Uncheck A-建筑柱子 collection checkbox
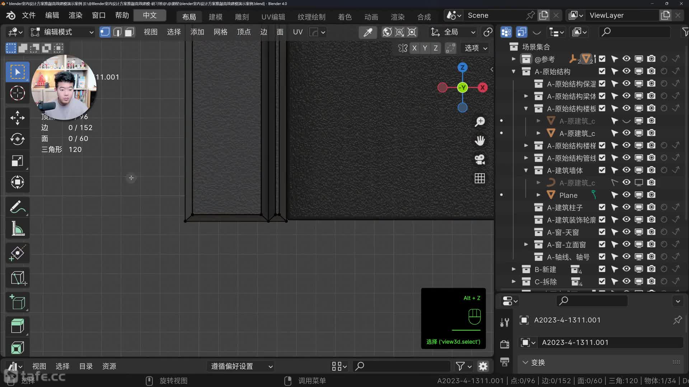The image size is (689, 387). [602, 207]
